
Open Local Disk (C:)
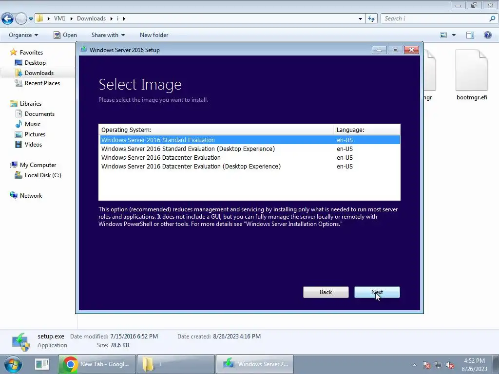(x=43, y=175)
